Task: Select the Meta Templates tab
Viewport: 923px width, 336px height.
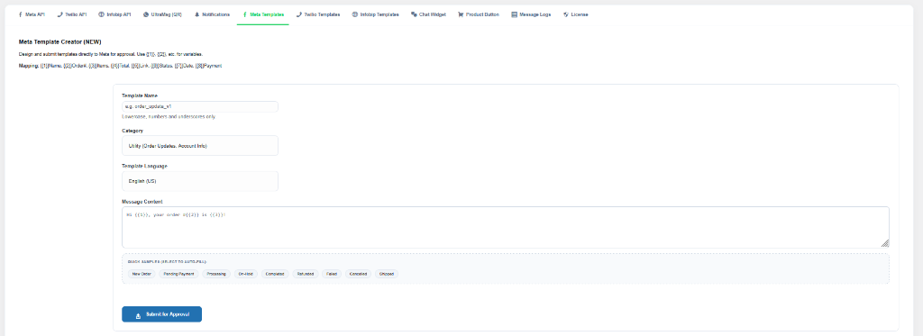Action: pyautogui.click(x=263, y=14)
